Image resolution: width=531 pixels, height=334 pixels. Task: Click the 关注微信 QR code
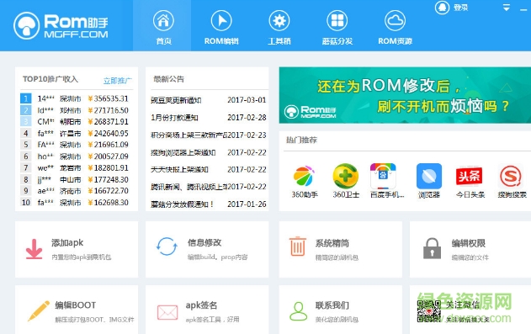coord(428,311)
